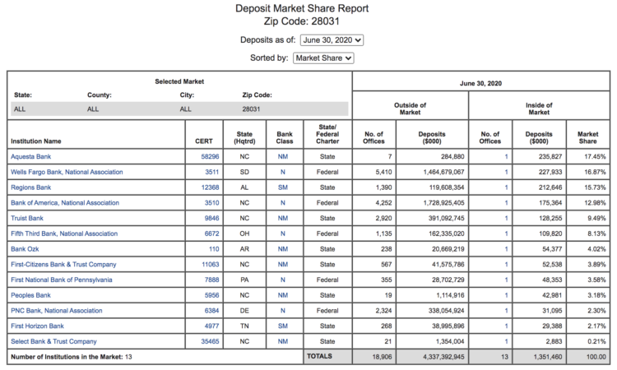617x370 pixels.
Task: Click bank class N for Bank of America
Action: pos(283,203)
